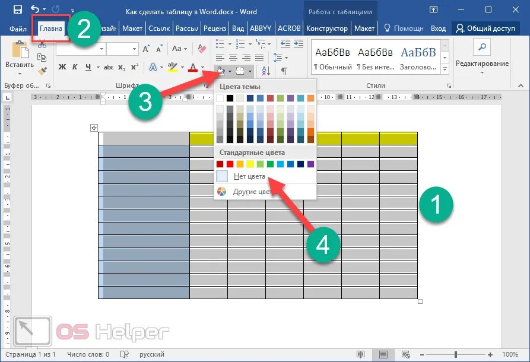Apply superscript formatting
Screen dimensions: 530x362
(x=135, y=67)
